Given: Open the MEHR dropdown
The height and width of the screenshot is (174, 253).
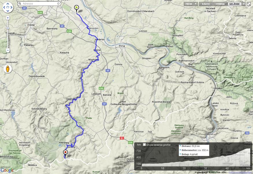Looking at the screenshot, I should pos(191,4).
